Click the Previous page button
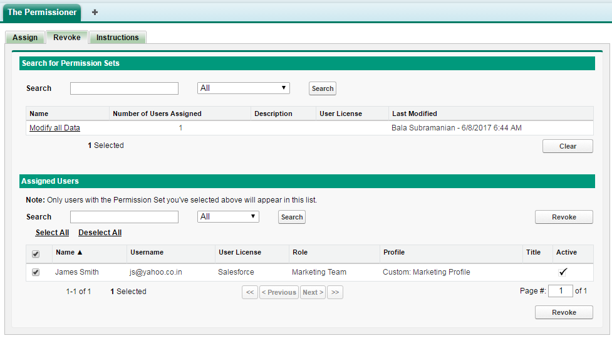Screen dimensions: 612x338 coord(279,292)
